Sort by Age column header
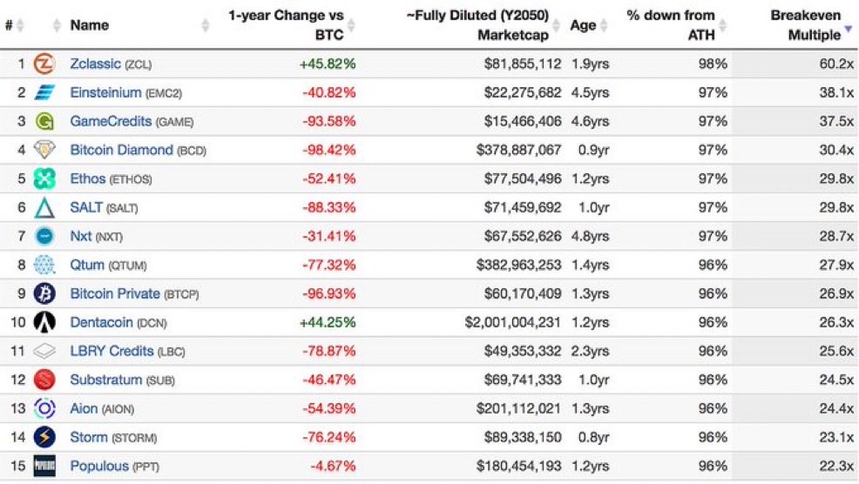The image size is (859, 484). pos(582,25)
